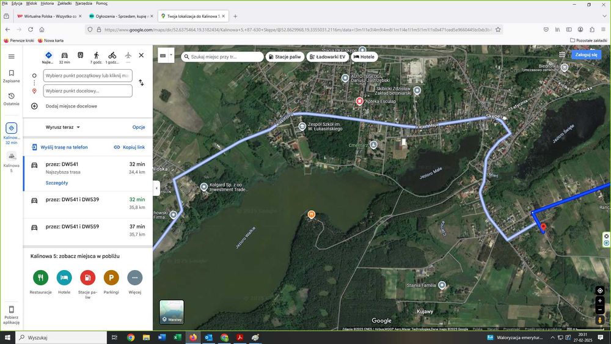The width and height of the screenshot is (611, 344).
Task: Reload the current page
Action: [x=31, y=29]
